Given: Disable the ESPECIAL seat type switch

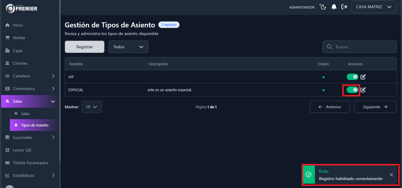Looking at the screenshot, I should tap(352, 90).
